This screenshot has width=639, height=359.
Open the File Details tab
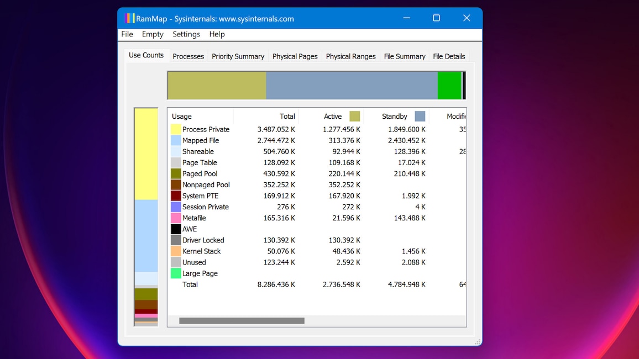click(x=449, y=56)
